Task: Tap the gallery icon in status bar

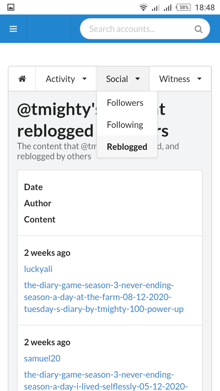Action: (11, 7)
